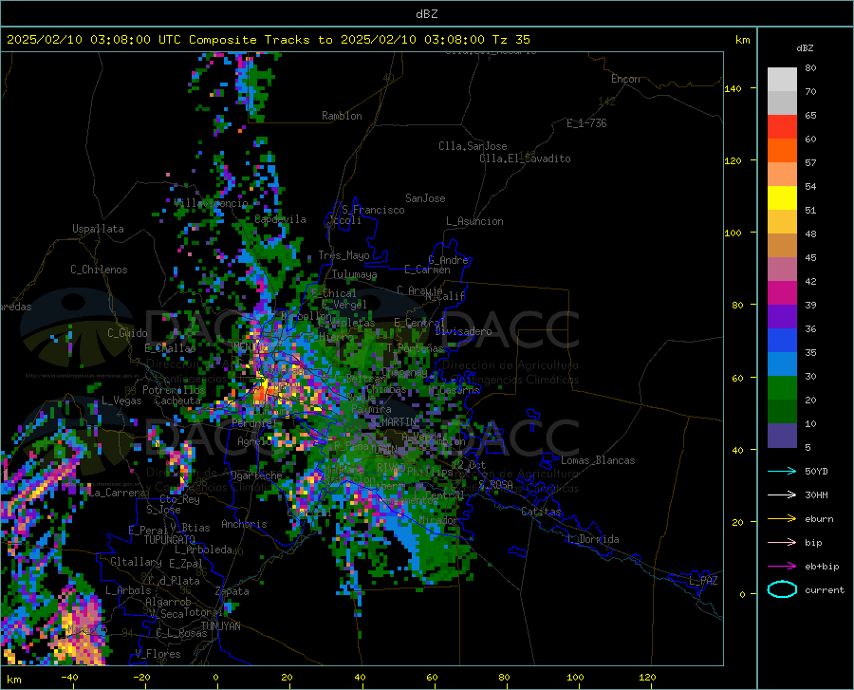Screen dimensions: 854x690
Task: Click the 'Anchoris' map label
Action: 244,524
